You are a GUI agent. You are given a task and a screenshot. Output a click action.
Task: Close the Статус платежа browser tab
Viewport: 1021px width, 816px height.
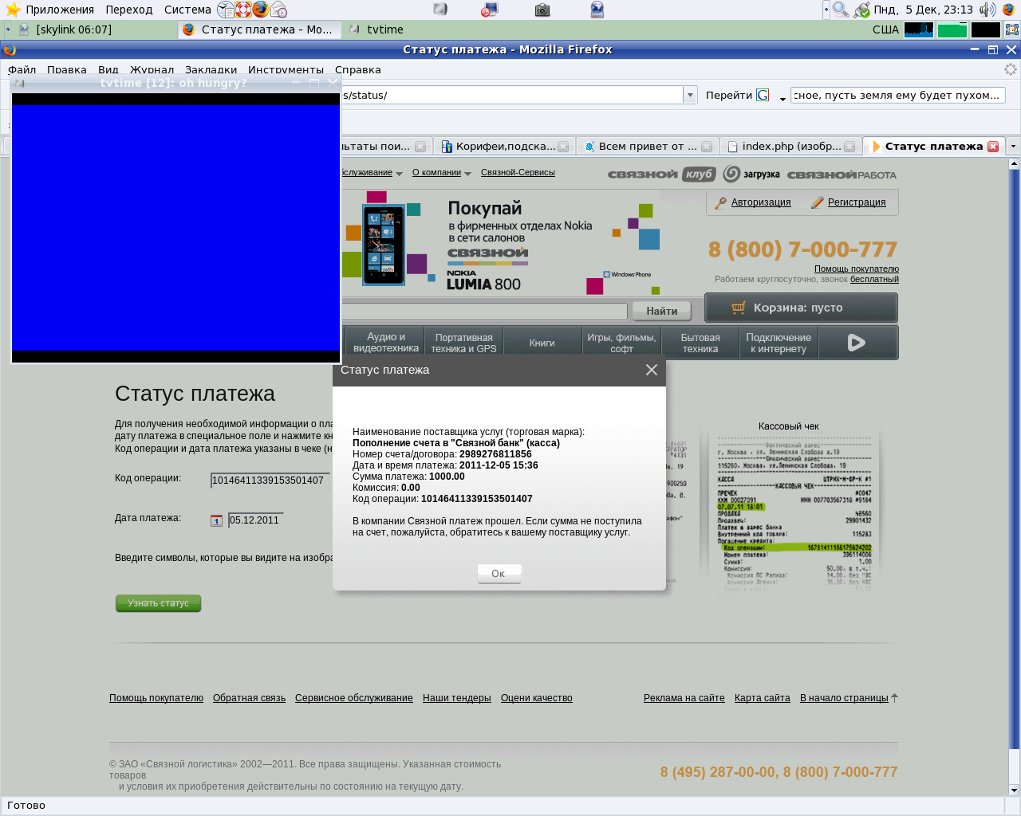pos(993,147)
